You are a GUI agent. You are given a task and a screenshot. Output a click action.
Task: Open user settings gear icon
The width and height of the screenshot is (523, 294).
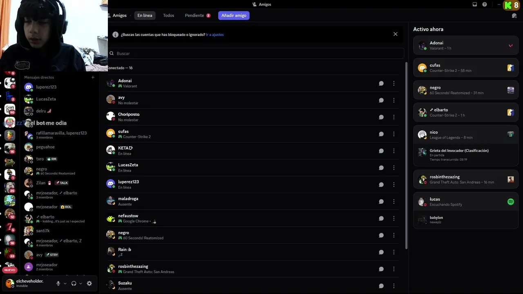(89, 283)
